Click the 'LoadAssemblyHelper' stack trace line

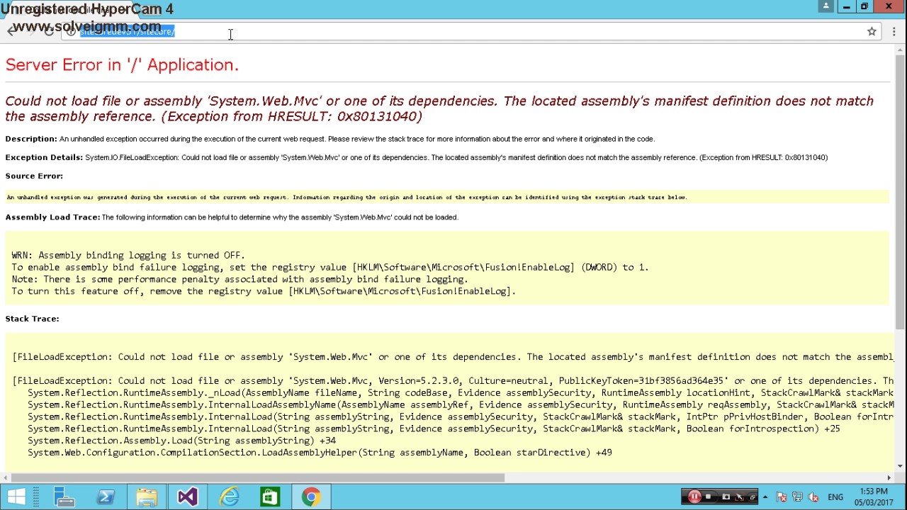(320, 453)
